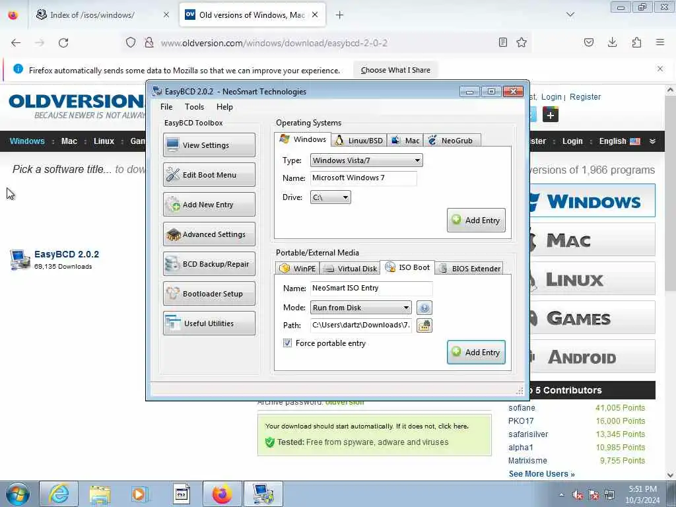The width and height of the screenshot is (676, 507).
Task: Select Add New Entry toolbox button
Action: [x=209, y=205]
